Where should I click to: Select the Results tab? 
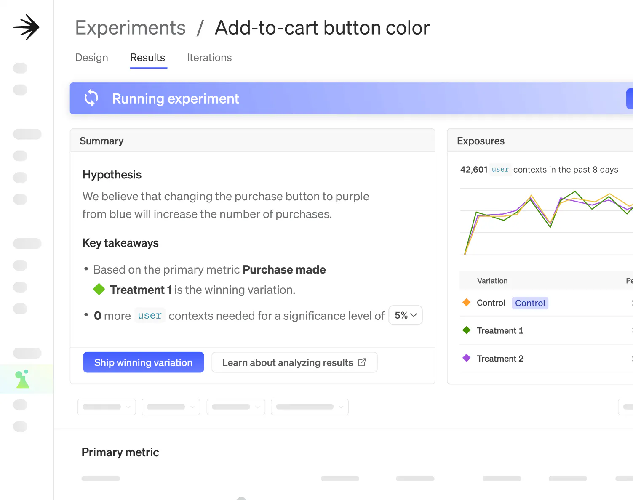click(x=147, y=58)
